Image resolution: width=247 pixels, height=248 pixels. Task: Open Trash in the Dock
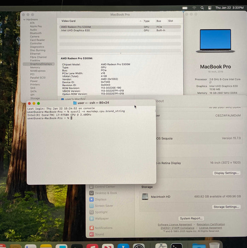pos(214,245)
